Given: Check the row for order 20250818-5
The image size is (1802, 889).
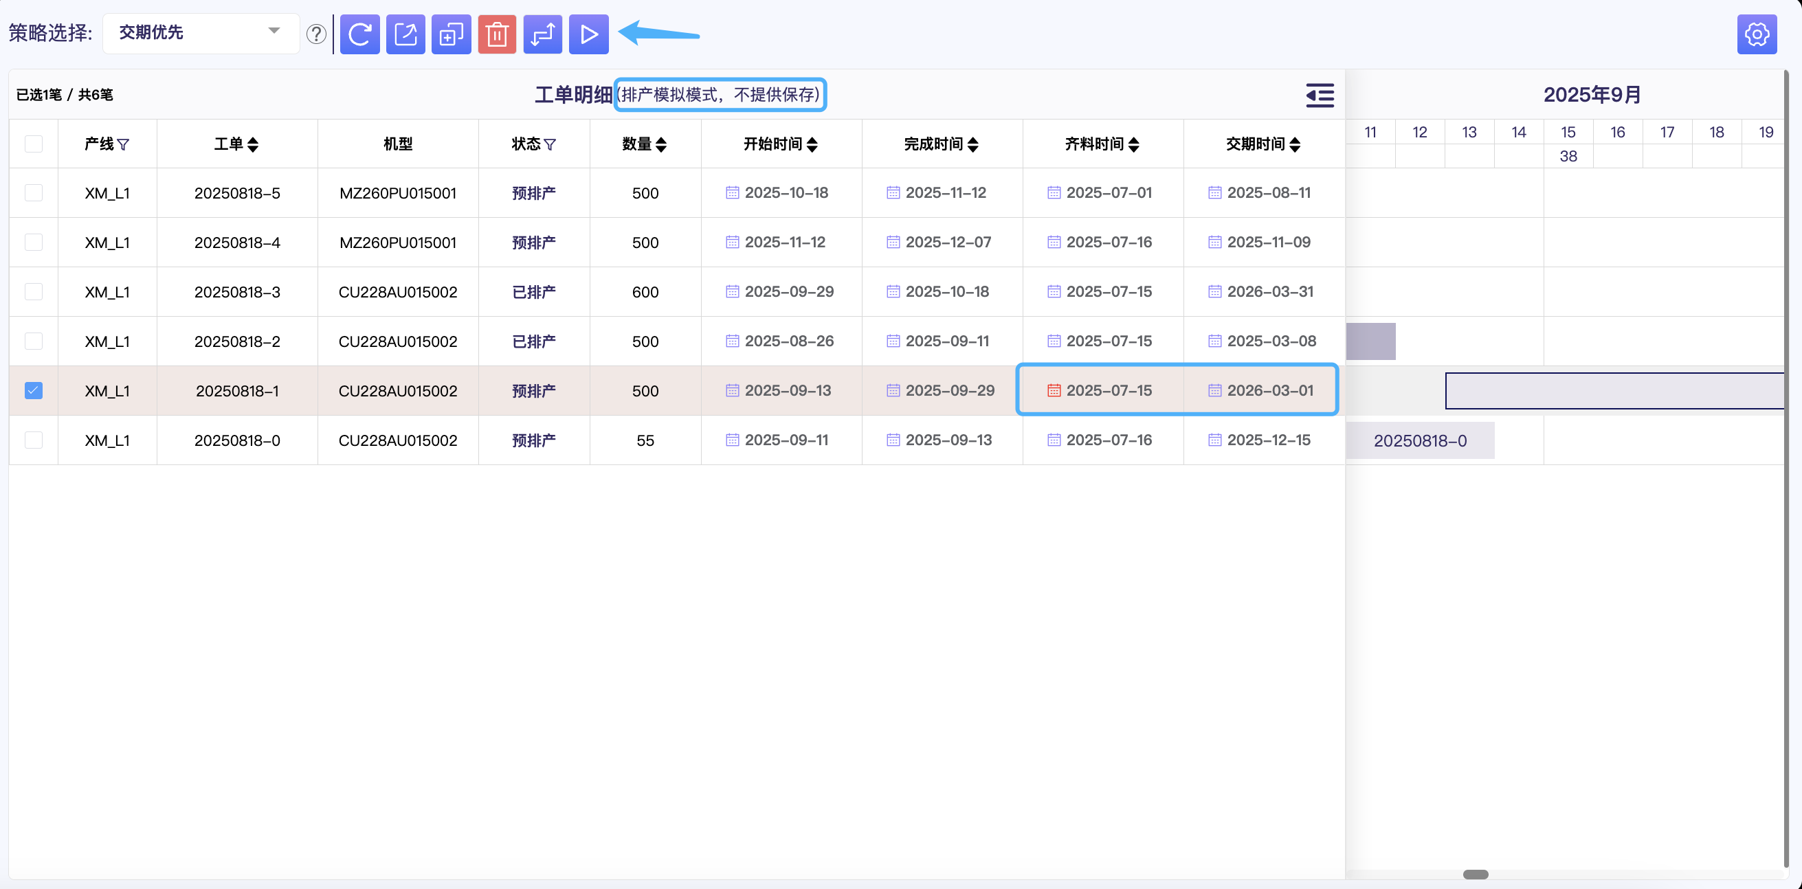Looking at the screenshot, I should tap(34, 192).
